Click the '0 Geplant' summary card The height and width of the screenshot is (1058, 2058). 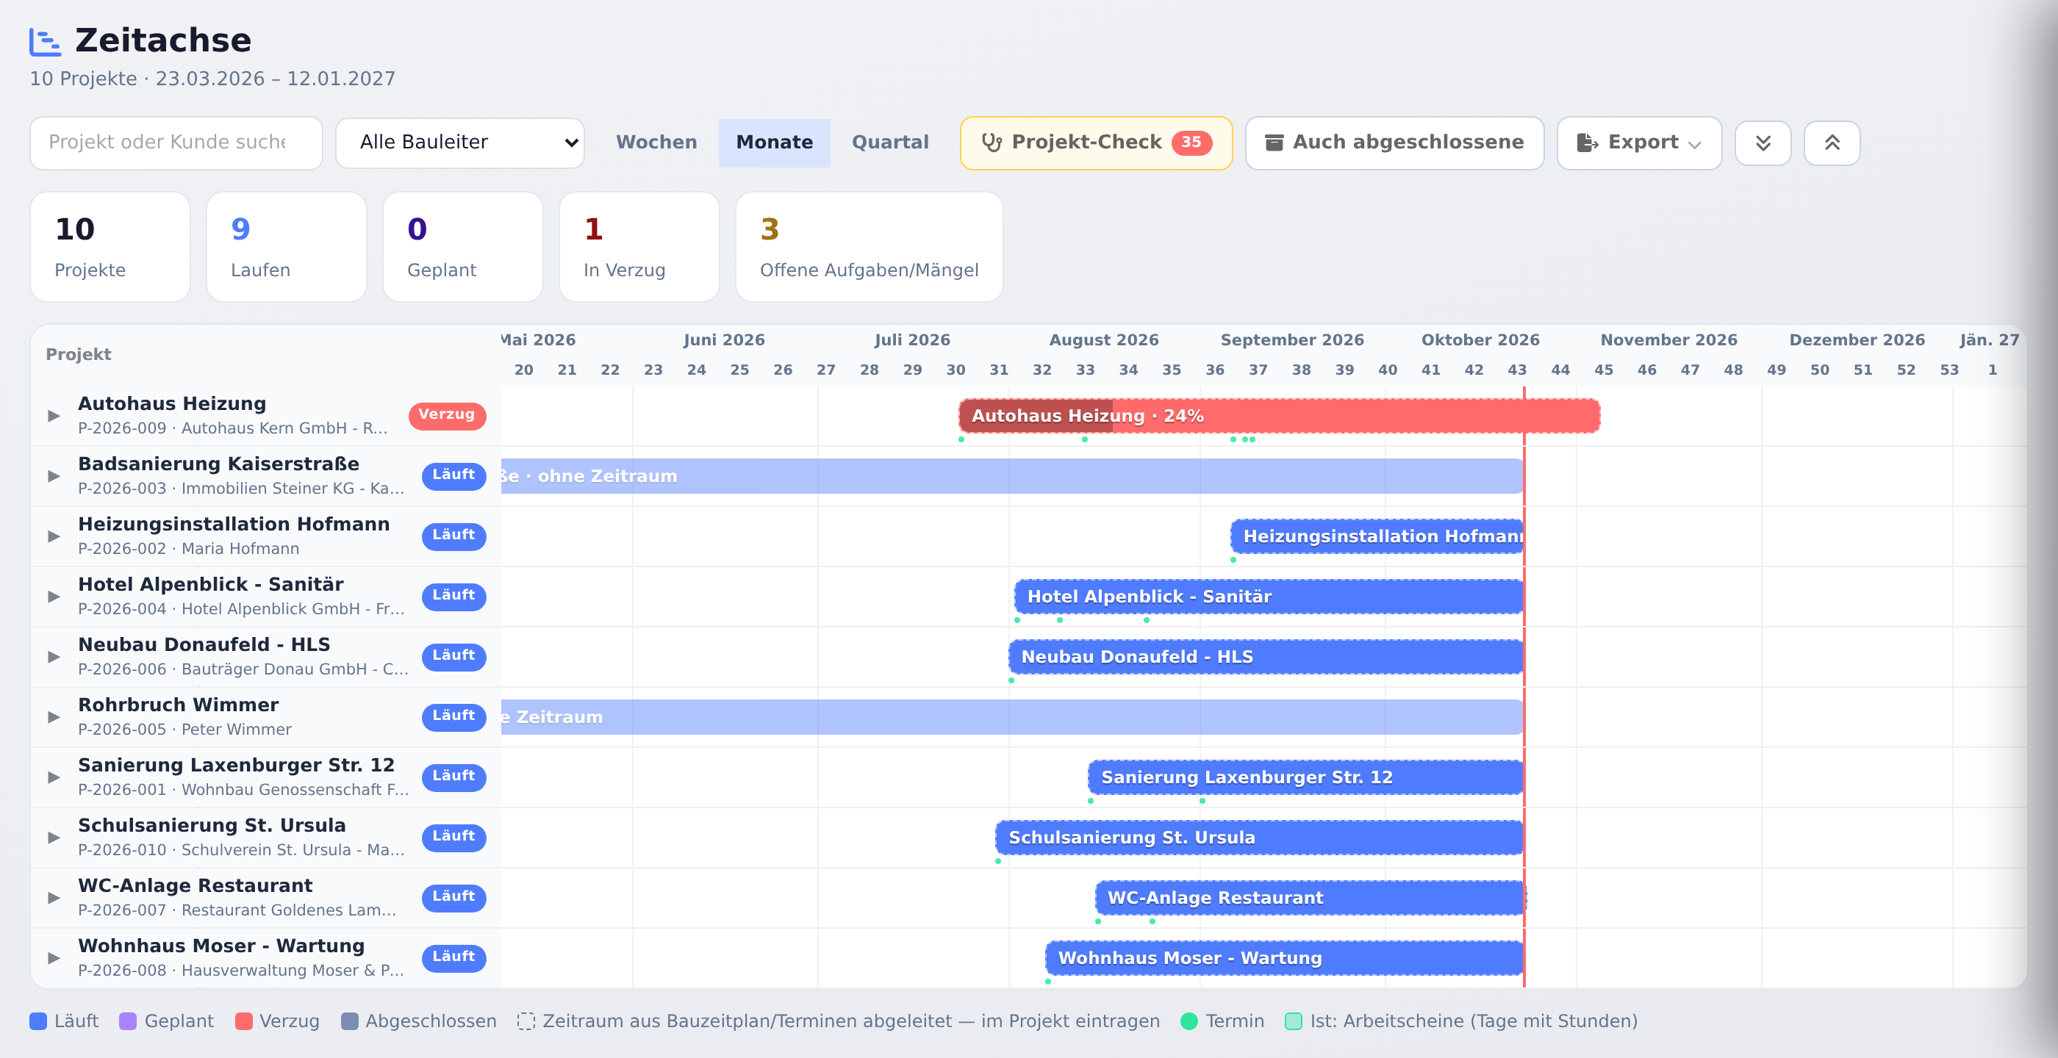(x=463, y=247)
